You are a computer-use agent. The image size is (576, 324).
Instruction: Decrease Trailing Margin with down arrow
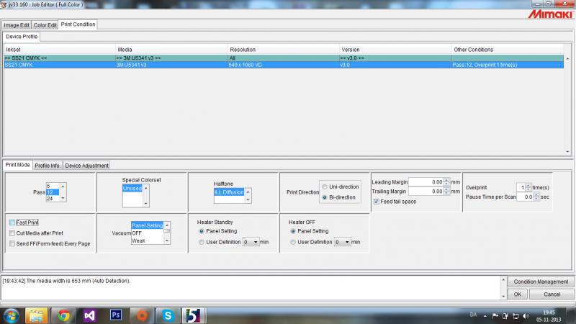[446, 193]
